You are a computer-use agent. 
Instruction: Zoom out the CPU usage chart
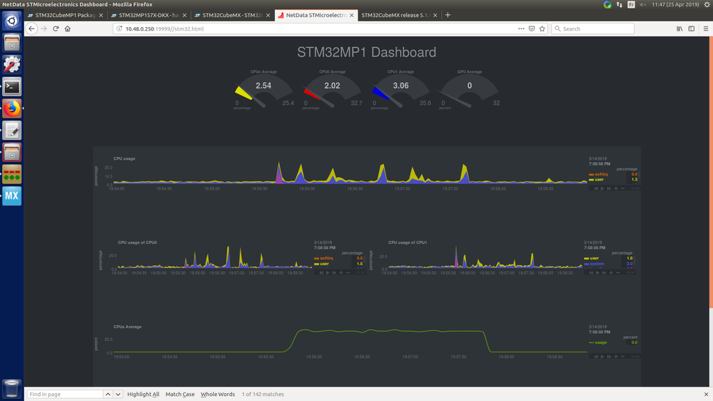click(x=623, y=188)
